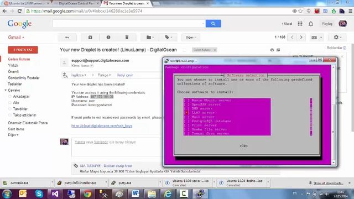Remove Gelen Kutusu label with x

coord(215,50)
